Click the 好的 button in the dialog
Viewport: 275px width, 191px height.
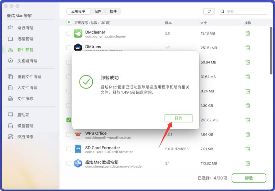[178, 118]
